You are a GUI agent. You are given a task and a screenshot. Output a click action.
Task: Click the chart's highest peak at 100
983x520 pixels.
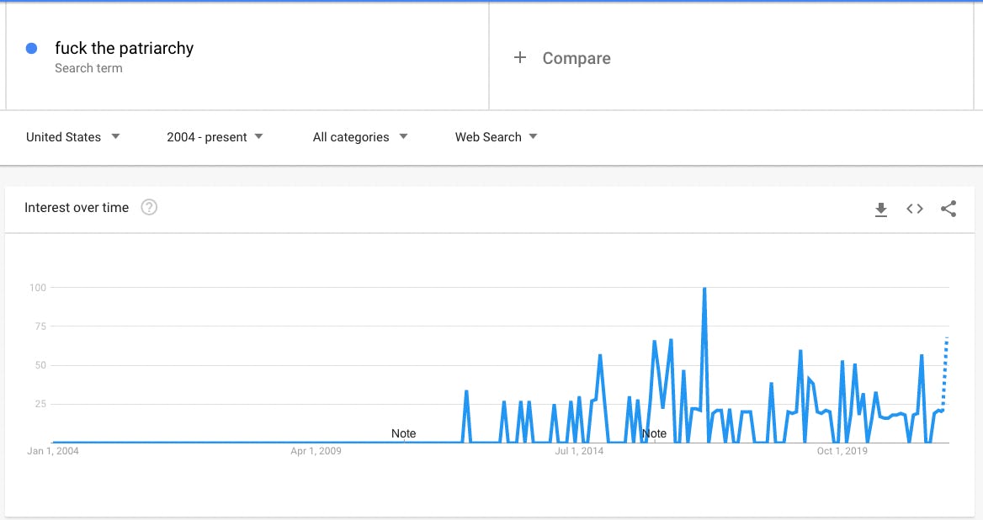704,289
